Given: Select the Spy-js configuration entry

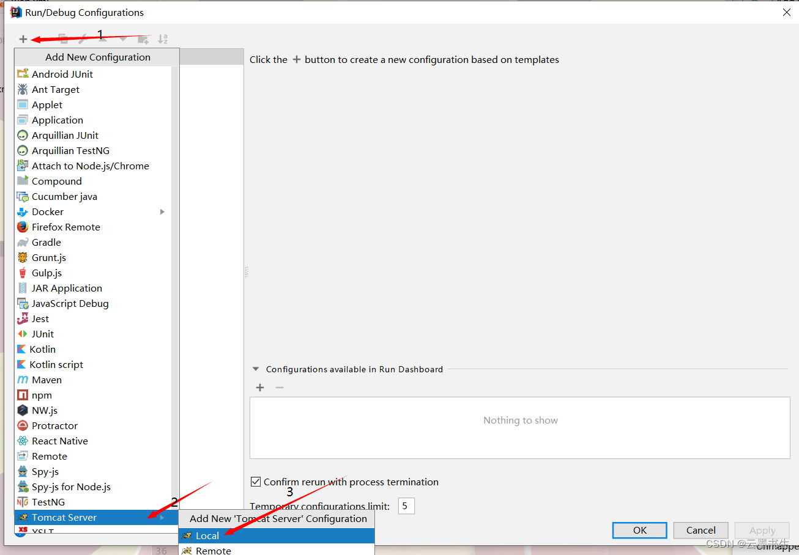Looking at the screenshot, I should point(93,471).
